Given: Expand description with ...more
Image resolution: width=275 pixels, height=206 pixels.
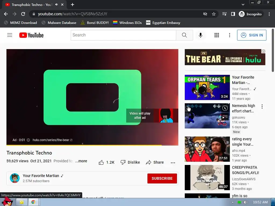Looking at the screenshot, I should (81, 161).
